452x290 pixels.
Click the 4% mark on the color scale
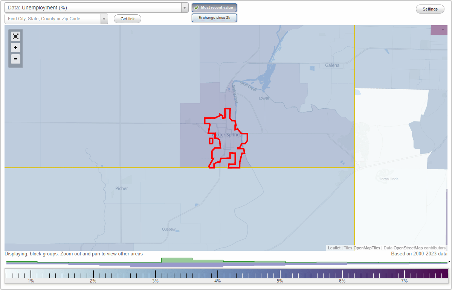[217, 273]
